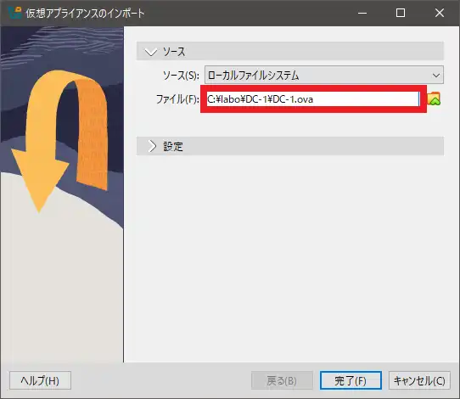This screenshot has width=460, height=399.
Task: Expand the 設定 section chevron
Action: [x=152, y=146]
